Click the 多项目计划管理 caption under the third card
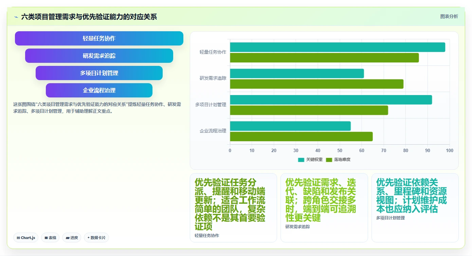The height and width of the screenshot is (256, 472). [x=391, y=218]
